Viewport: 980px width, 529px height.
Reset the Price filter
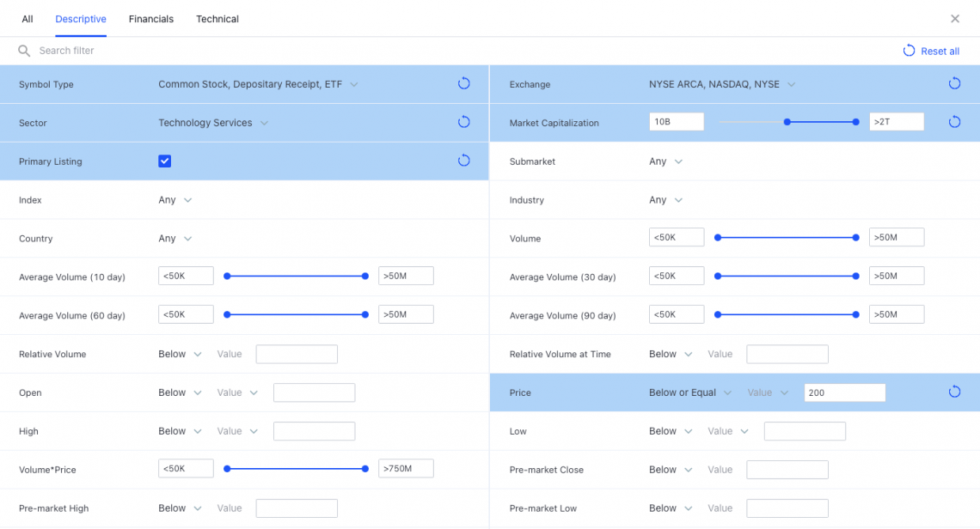pos(953,392)
